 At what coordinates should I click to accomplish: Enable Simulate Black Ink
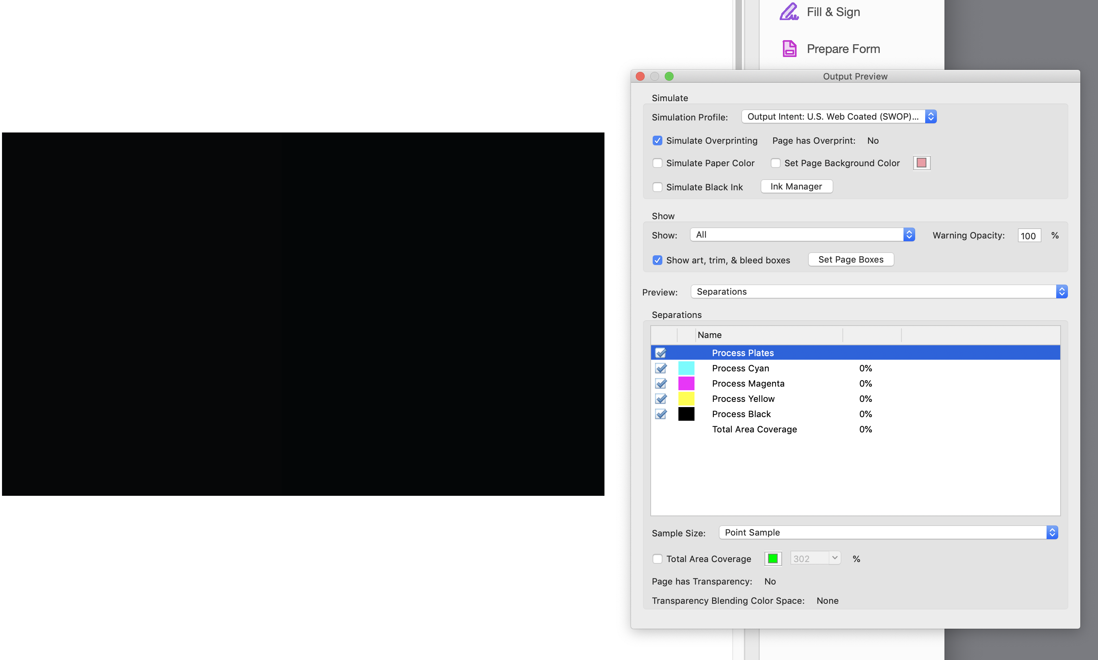pyautogui.click(x=658, y=187)
